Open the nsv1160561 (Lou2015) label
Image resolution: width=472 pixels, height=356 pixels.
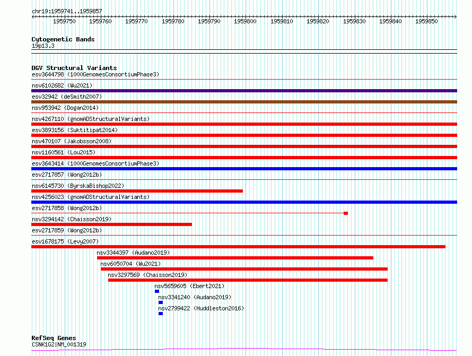pyautogui.click(x=64, y=152)
